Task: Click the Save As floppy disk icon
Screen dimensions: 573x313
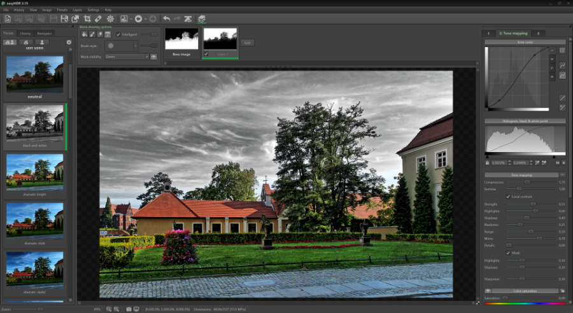Action: tap(64, 18)
